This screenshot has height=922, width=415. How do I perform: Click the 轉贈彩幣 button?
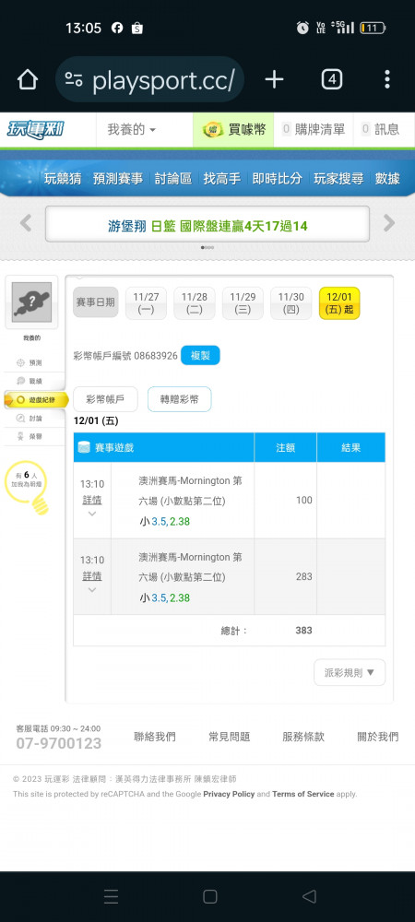(179, 399)
